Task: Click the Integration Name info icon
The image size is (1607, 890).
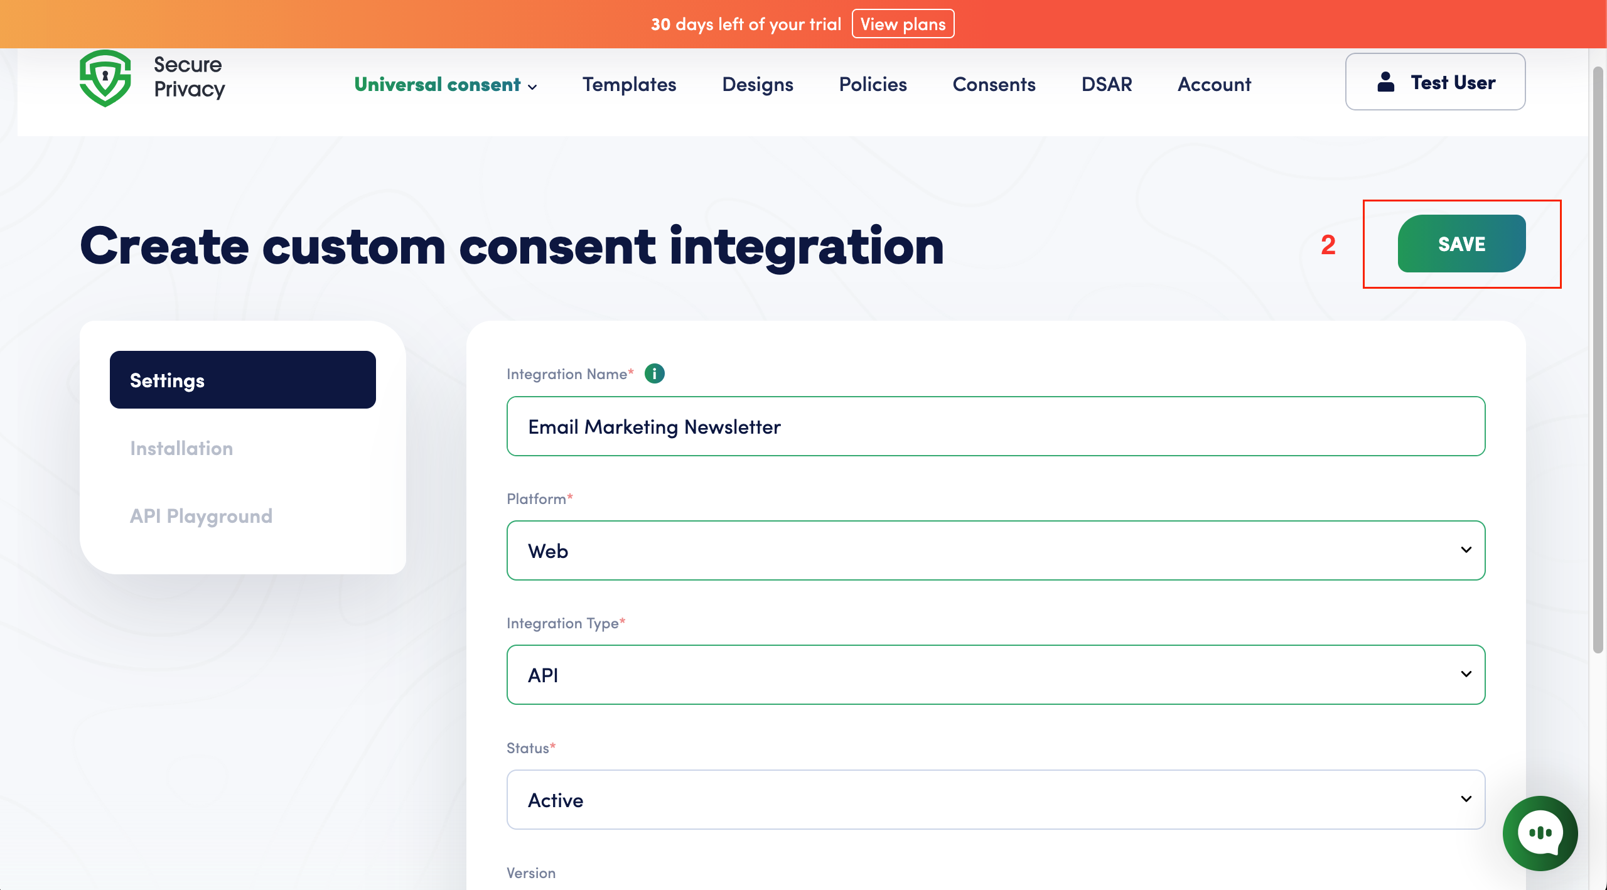Action: (655, 373)
